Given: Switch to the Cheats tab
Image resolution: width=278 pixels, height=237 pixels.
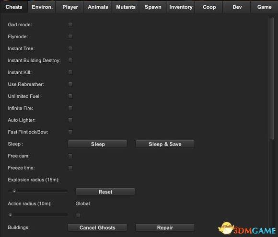Looking at the screenshot, I should 14,7.
